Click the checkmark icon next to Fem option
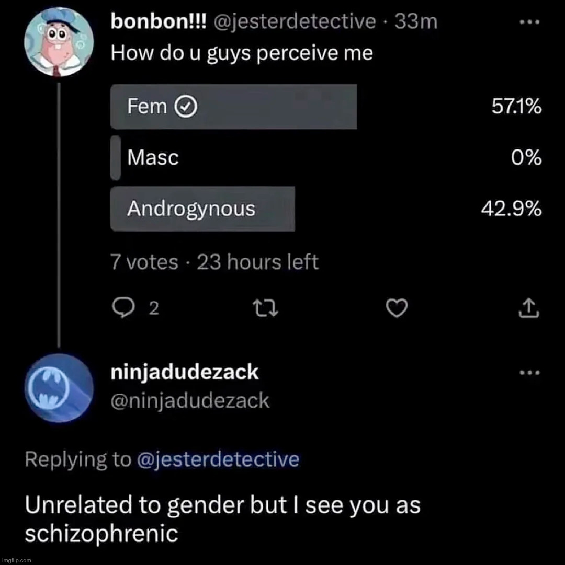565x565 pixels. click(186, 106)
